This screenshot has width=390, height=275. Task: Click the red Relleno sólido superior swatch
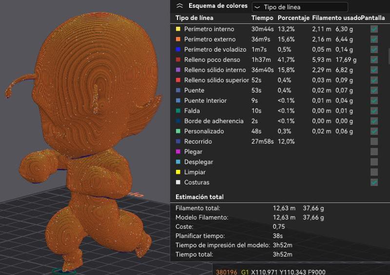pyautogui.click(x=178, y=80)
